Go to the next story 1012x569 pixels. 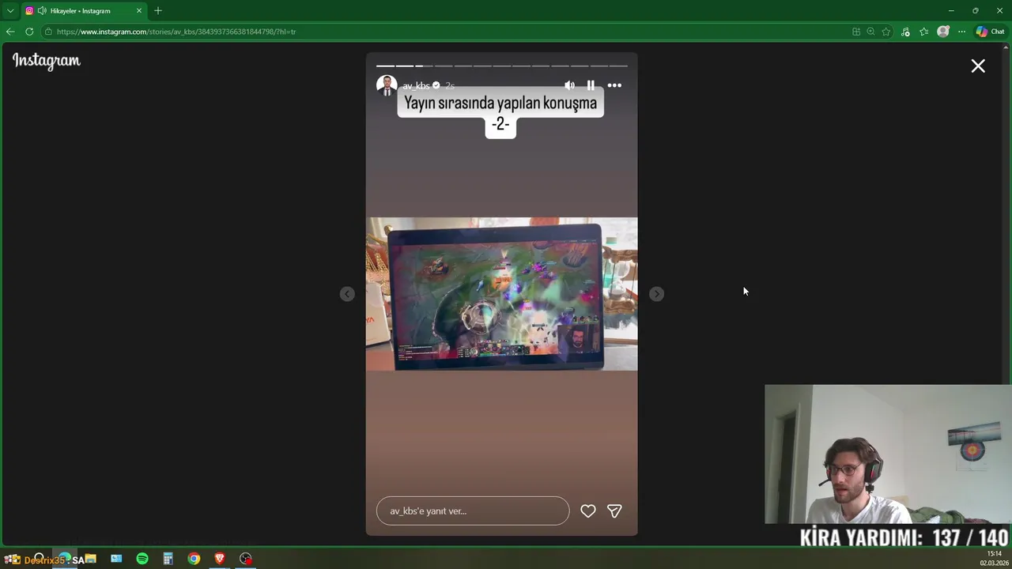[656, 294]
